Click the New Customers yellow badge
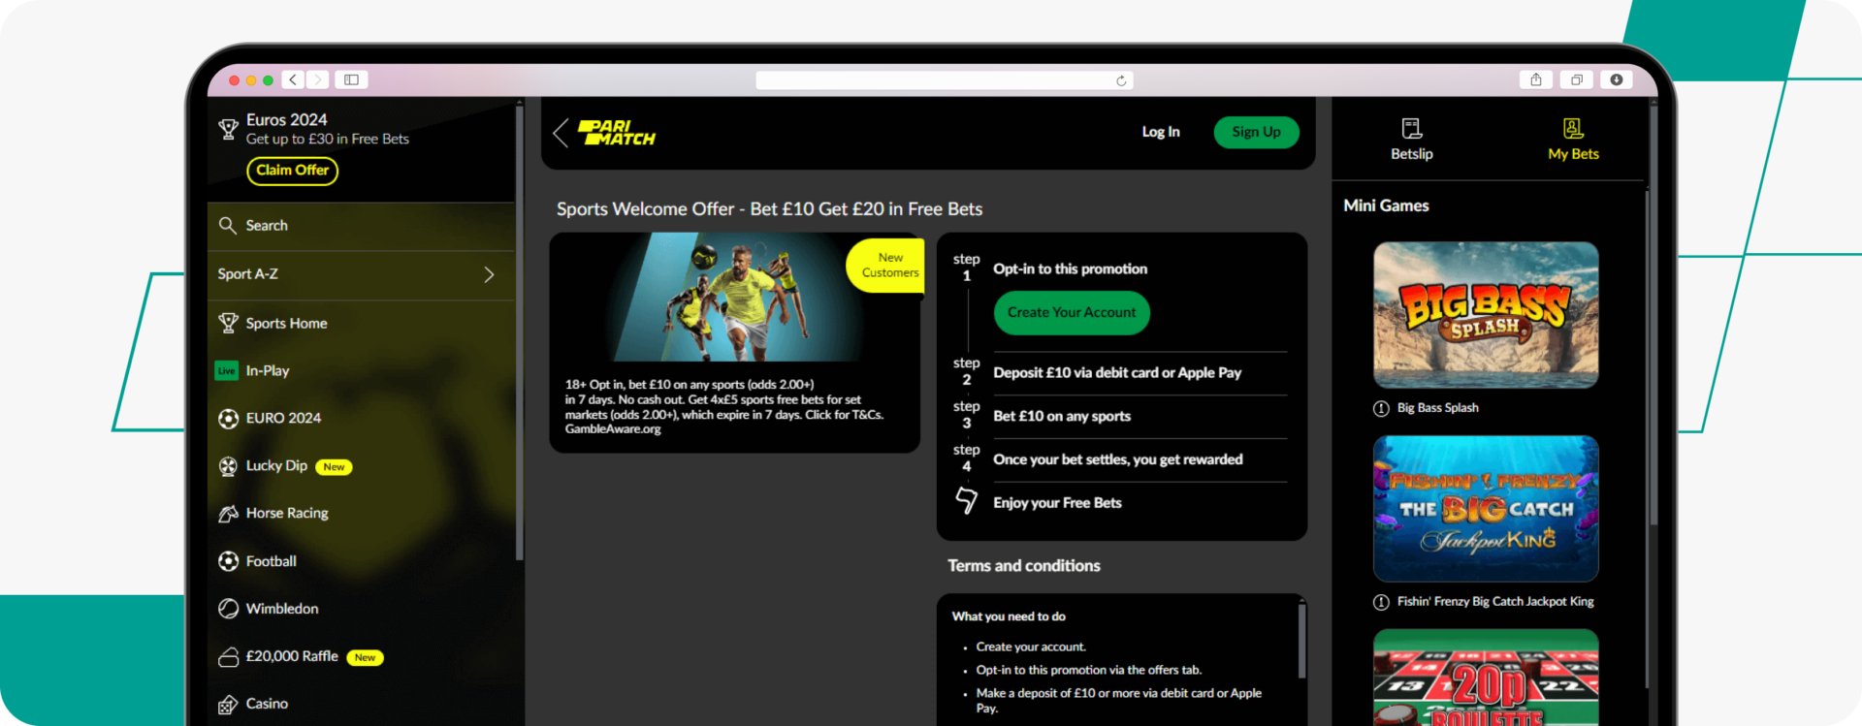This screenshot has width=1862, height=726. [x=885, y=266]
